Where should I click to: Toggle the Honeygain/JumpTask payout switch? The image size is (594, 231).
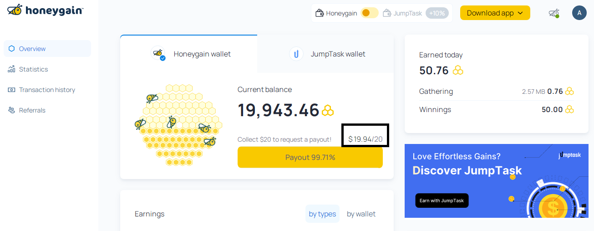click(x=369, y=13)
